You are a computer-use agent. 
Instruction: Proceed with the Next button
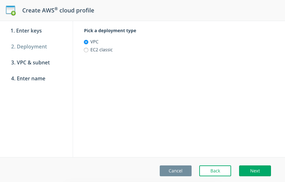(x=255, y=171)
